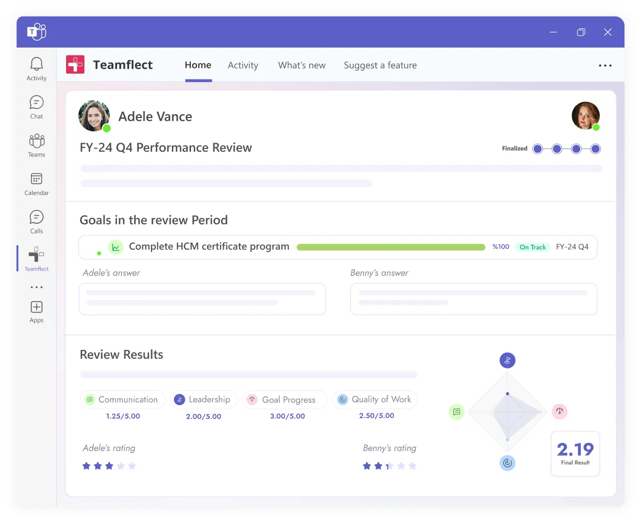Click the fifth star in Benny's rating

pos(412,466)
